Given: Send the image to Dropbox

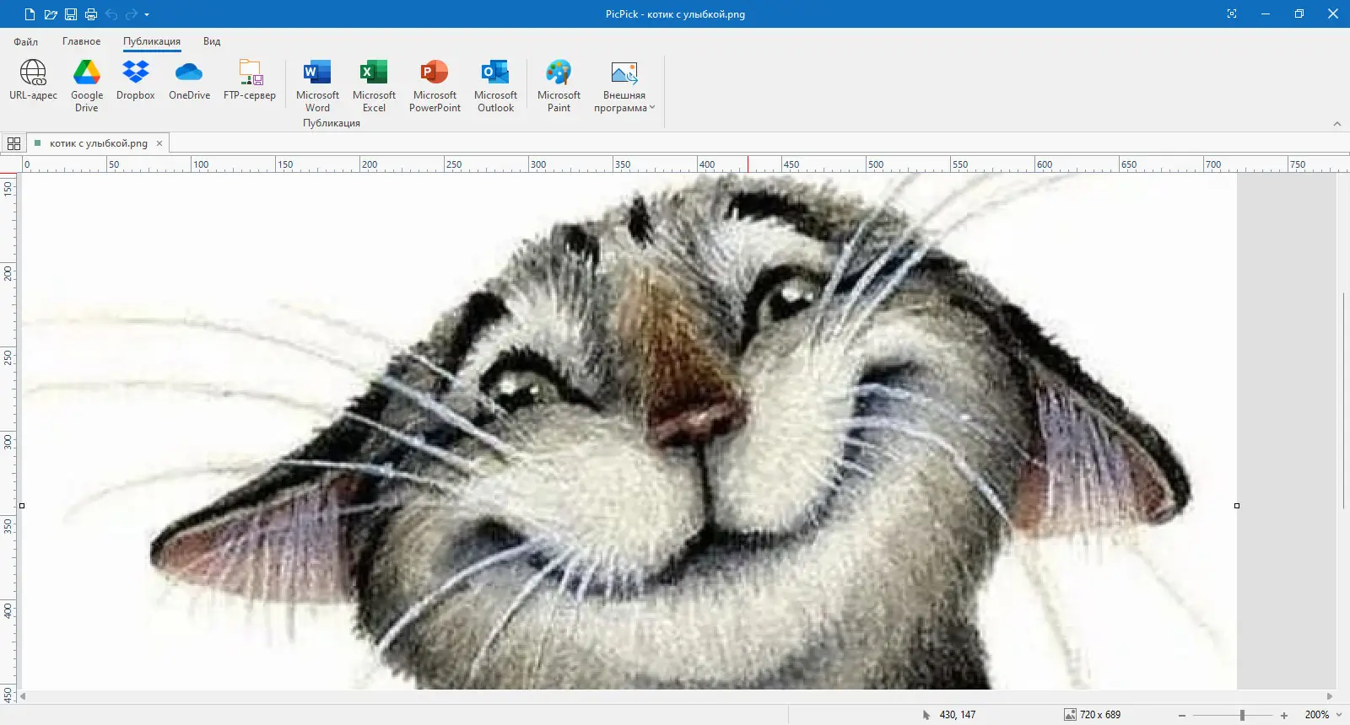Looking at the screenshot, I should (136, 81).
